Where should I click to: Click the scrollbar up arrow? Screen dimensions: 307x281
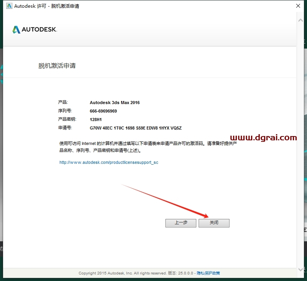(300, 20)
